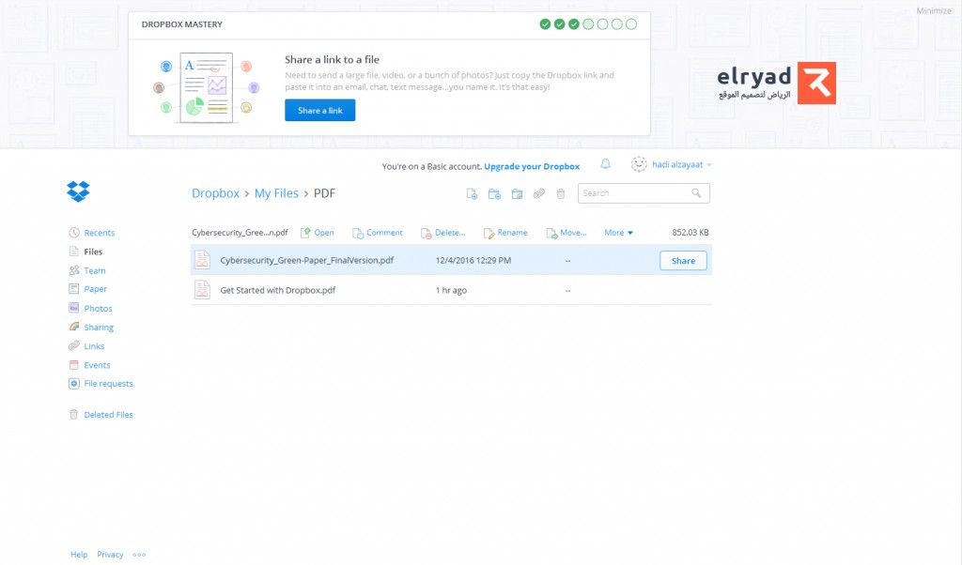Click the trash can icon beside the search box
The width and height of the screenshot is (962, 565).
pyautogui.click(x=561, y=194)
